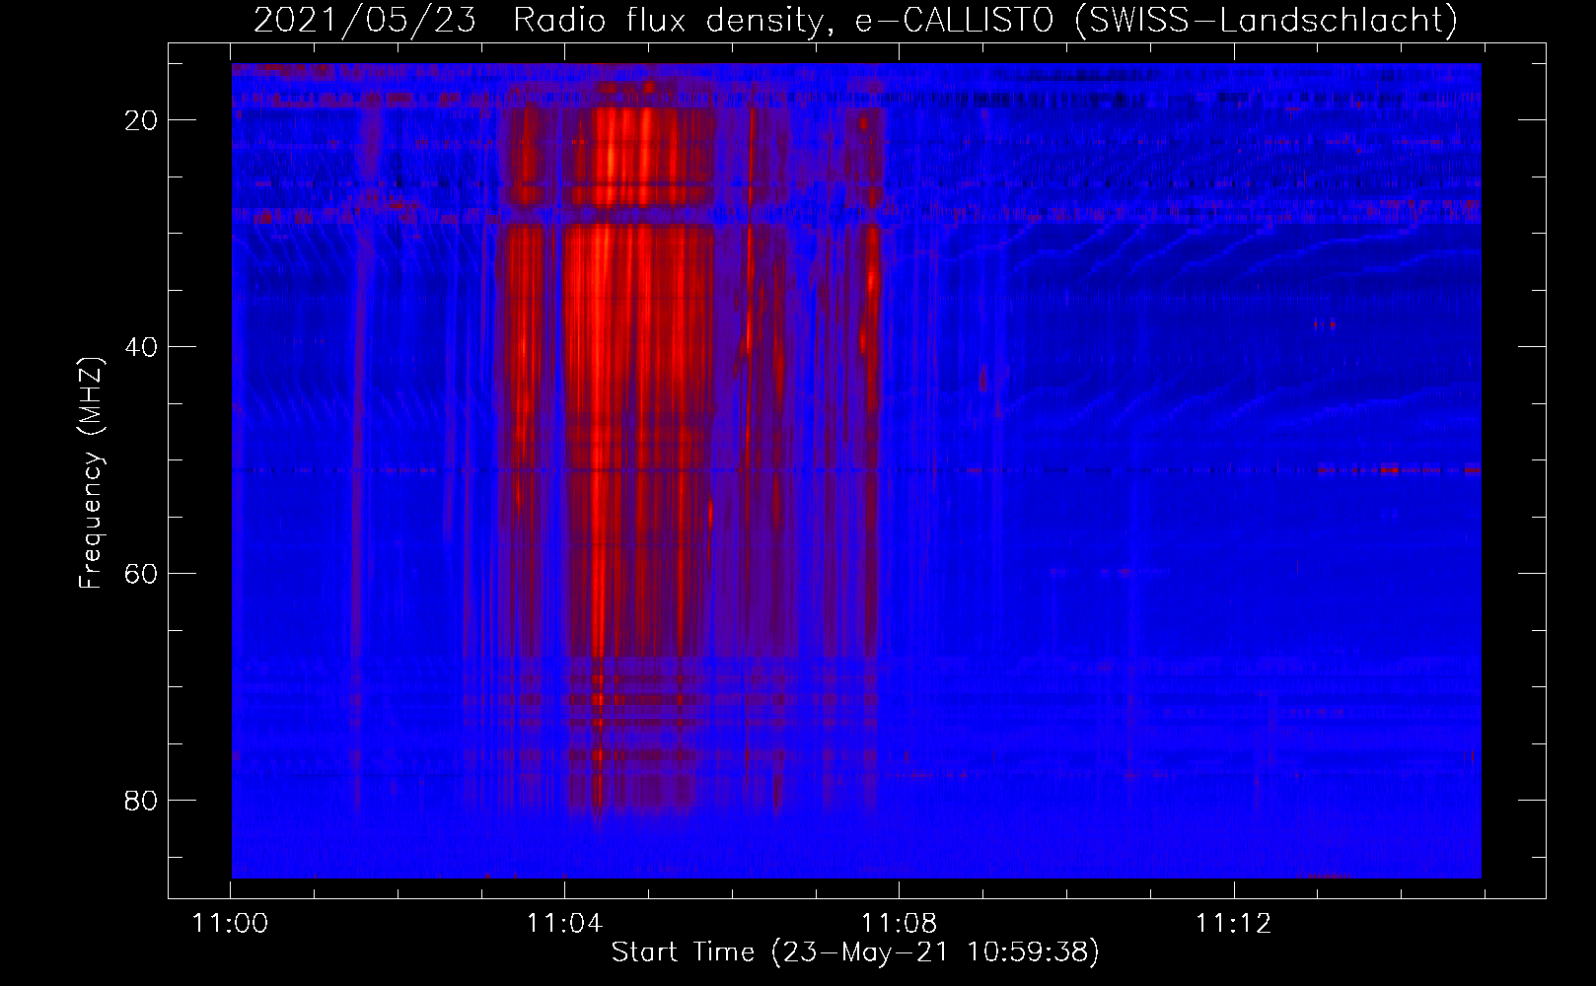Image resolution: width=1596 pixels, height=986 pixels.
Task: Click the '60' frequency tick label
Action: coord(140,574)
